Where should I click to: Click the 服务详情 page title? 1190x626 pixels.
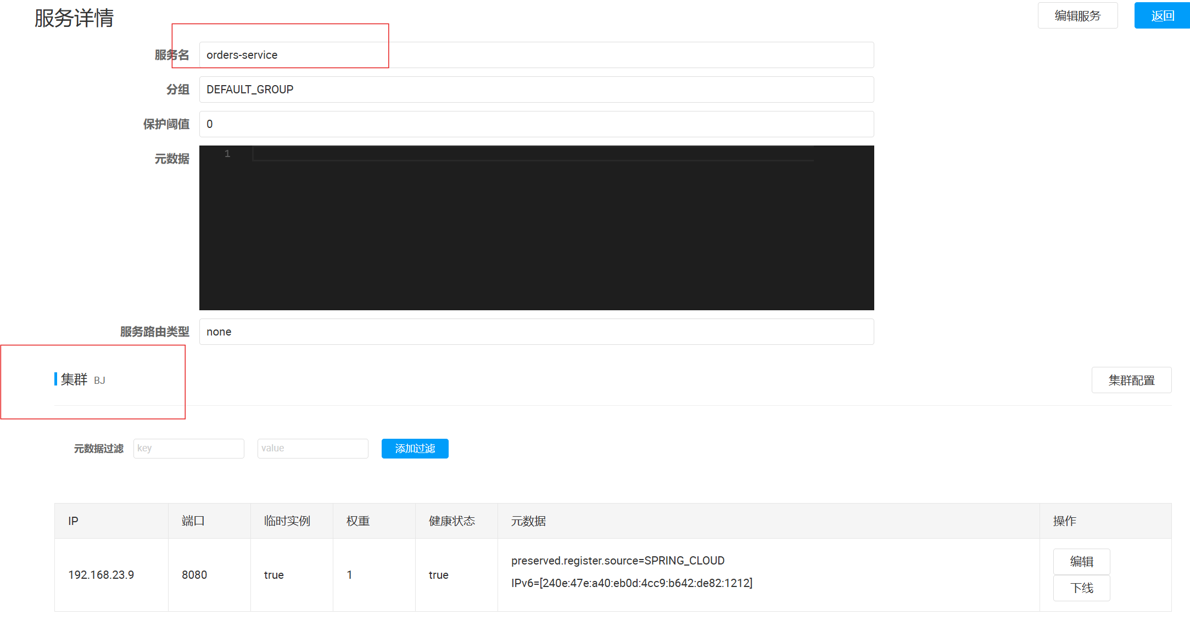point(74,18)
